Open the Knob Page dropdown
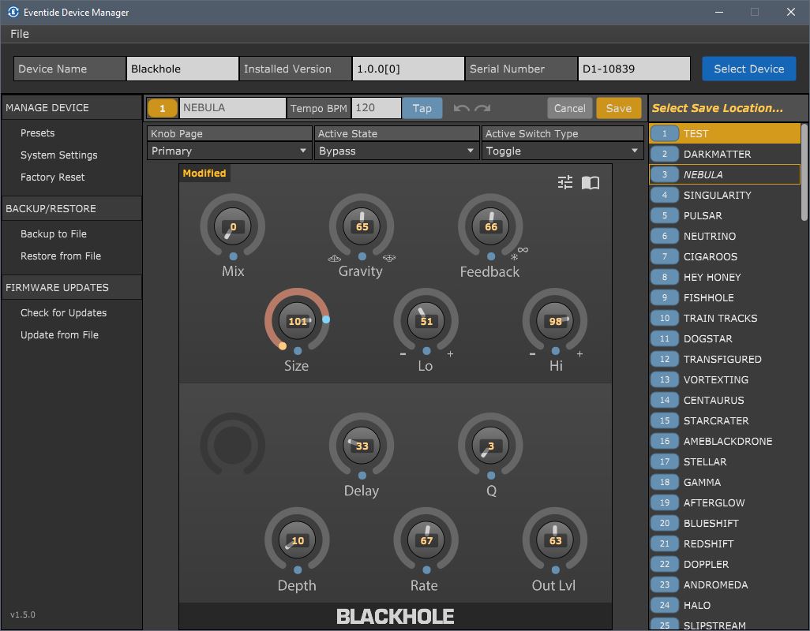The image size is (810, 631). coord(230,151)
